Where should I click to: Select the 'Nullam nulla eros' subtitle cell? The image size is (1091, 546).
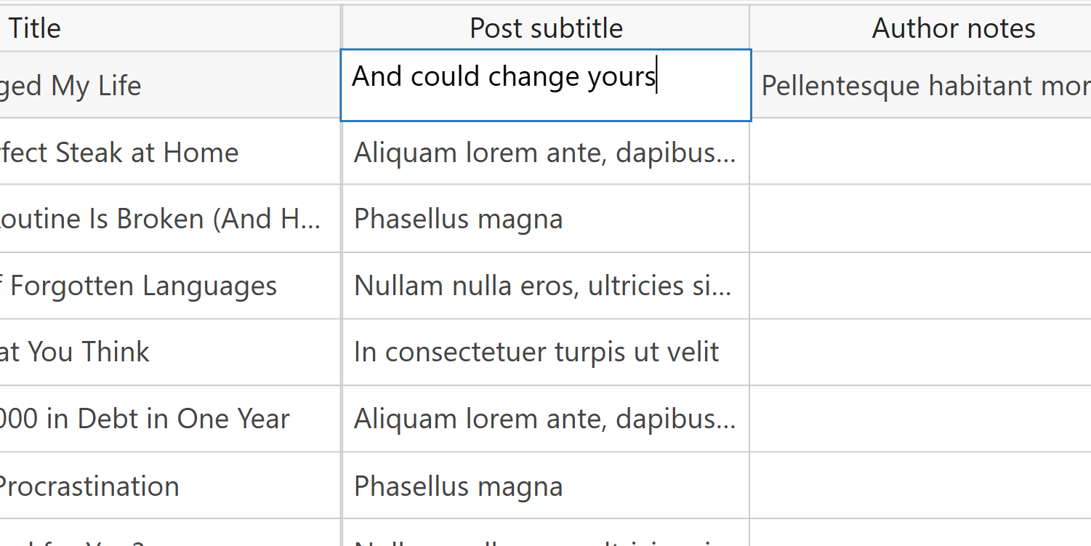pos(546,286)
